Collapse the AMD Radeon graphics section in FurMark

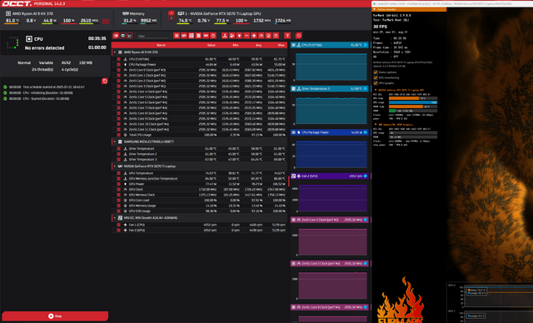click(x=376, y=124)
